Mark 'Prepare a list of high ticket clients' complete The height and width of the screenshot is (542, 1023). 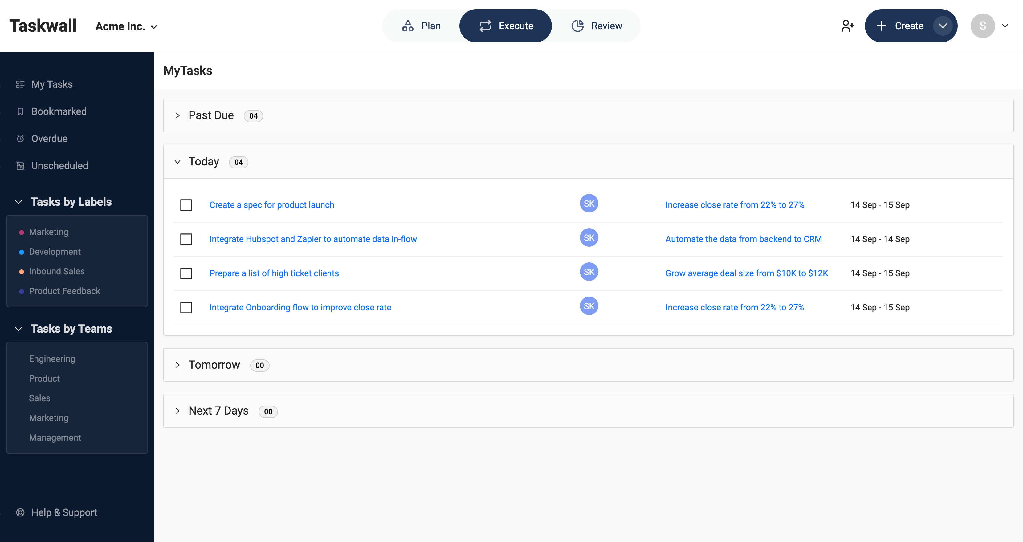pos(186,273)
